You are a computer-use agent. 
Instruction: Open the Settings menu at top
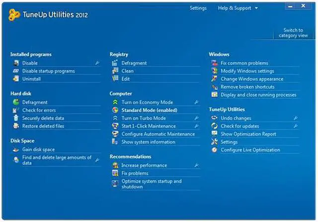(198, 8)
